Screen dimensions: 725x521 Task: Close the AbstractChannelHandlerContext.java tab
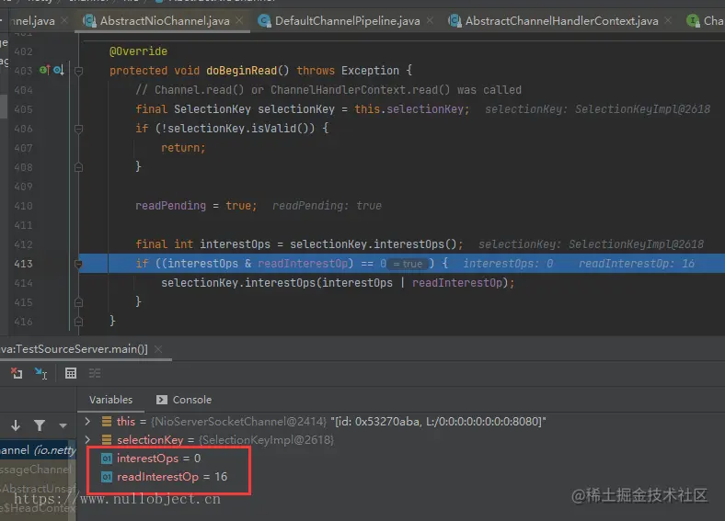tap(668, 20)
